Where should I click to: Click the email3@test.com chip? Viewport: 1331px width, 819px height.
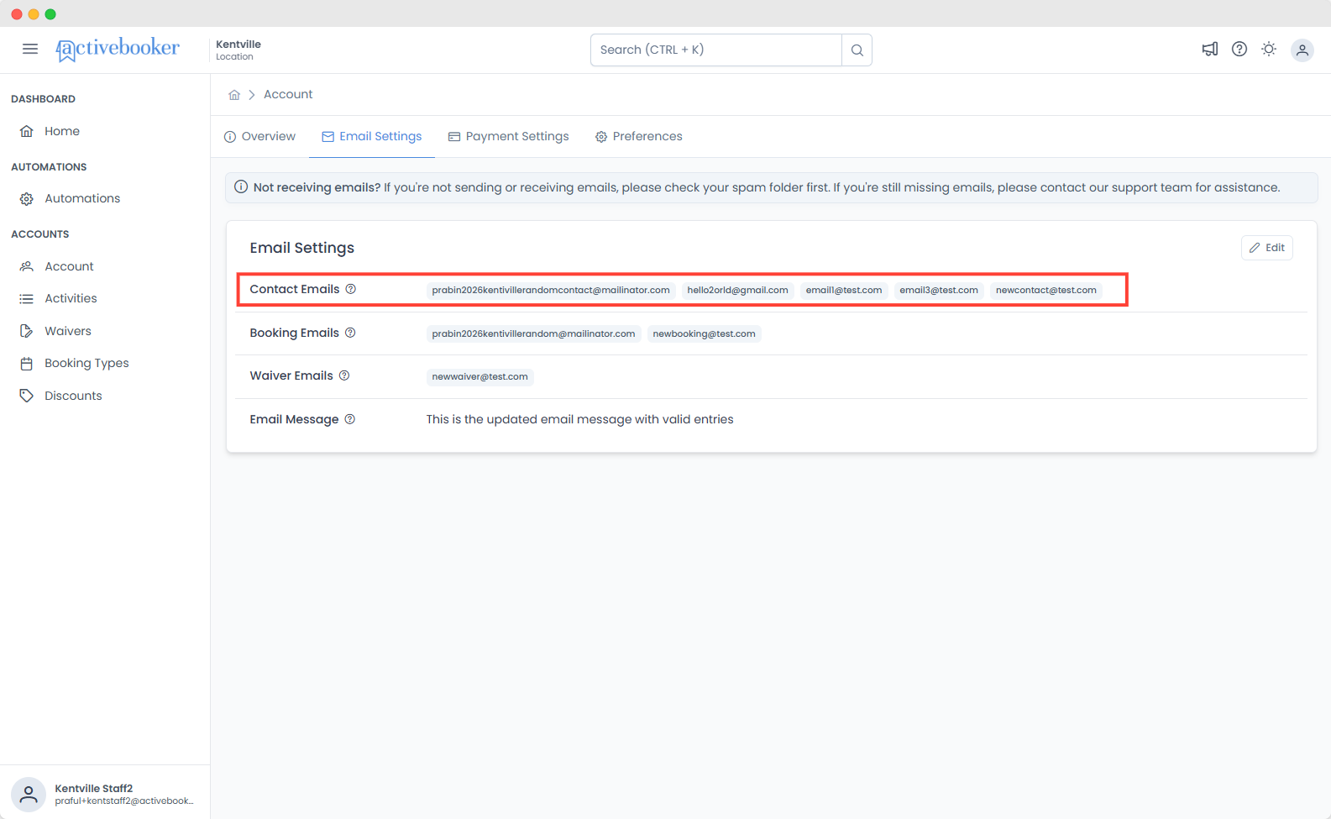point(939,290)
